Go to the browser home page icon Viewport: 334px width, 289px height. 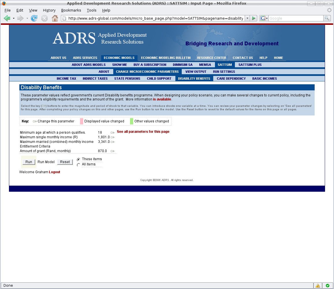point(55,18)
